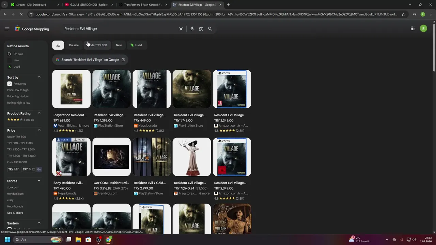This screenshot has width=436, height=245.
Task: Clear the search box with X icon
Action: [181, 29]
